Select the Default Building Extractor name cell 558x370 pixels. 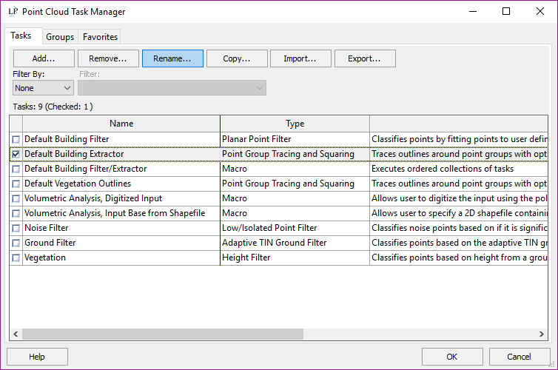[x=121, y=154]
